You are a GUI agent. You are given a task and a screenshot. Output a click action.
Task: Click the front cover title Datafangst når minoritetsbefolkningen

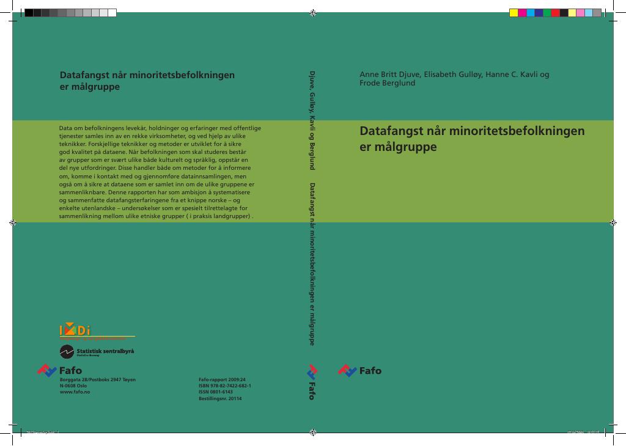[472, 131]
